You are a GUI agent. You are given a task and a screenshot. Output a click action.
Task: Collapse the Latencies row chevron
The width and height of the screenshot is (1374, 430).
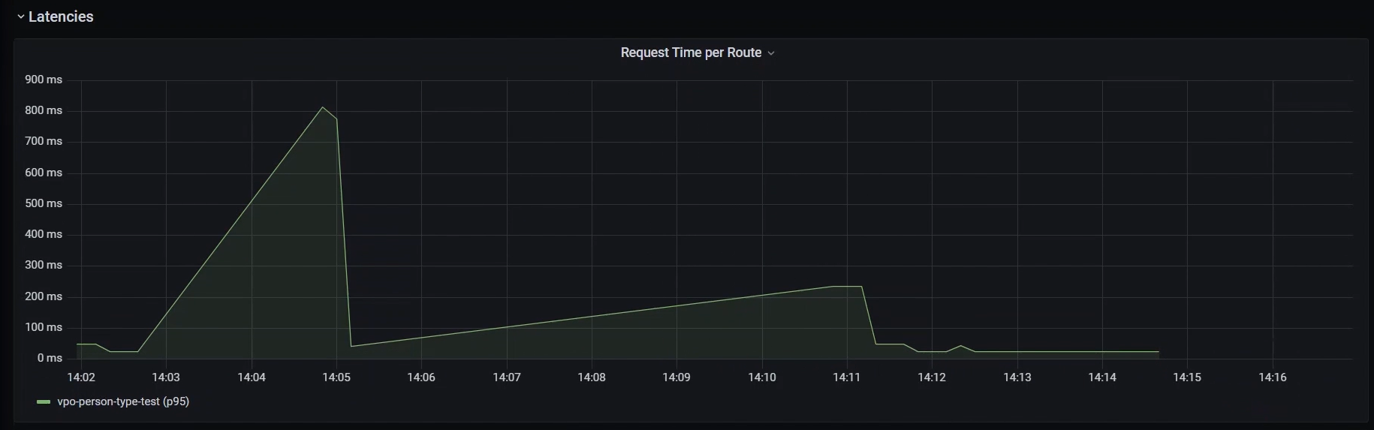coord(21,17)
